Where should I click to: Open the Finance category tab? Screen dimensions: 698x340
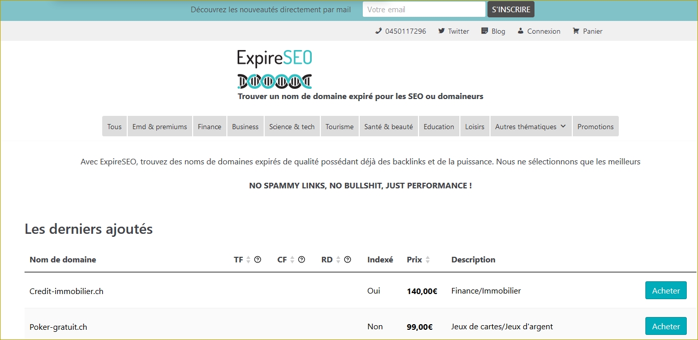210,126
